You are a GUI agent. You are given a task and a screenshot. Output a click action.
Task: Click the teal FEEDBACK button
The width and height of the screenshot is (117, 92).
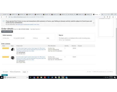click(x=4, y=75)
